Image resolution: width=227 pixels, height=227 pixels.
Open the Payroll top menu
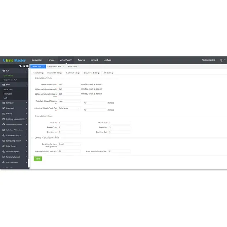94,60
